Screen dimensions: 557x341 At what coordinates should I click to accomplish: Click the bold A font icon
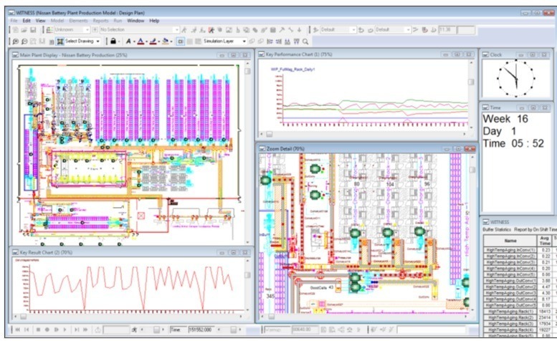point(128,42)
